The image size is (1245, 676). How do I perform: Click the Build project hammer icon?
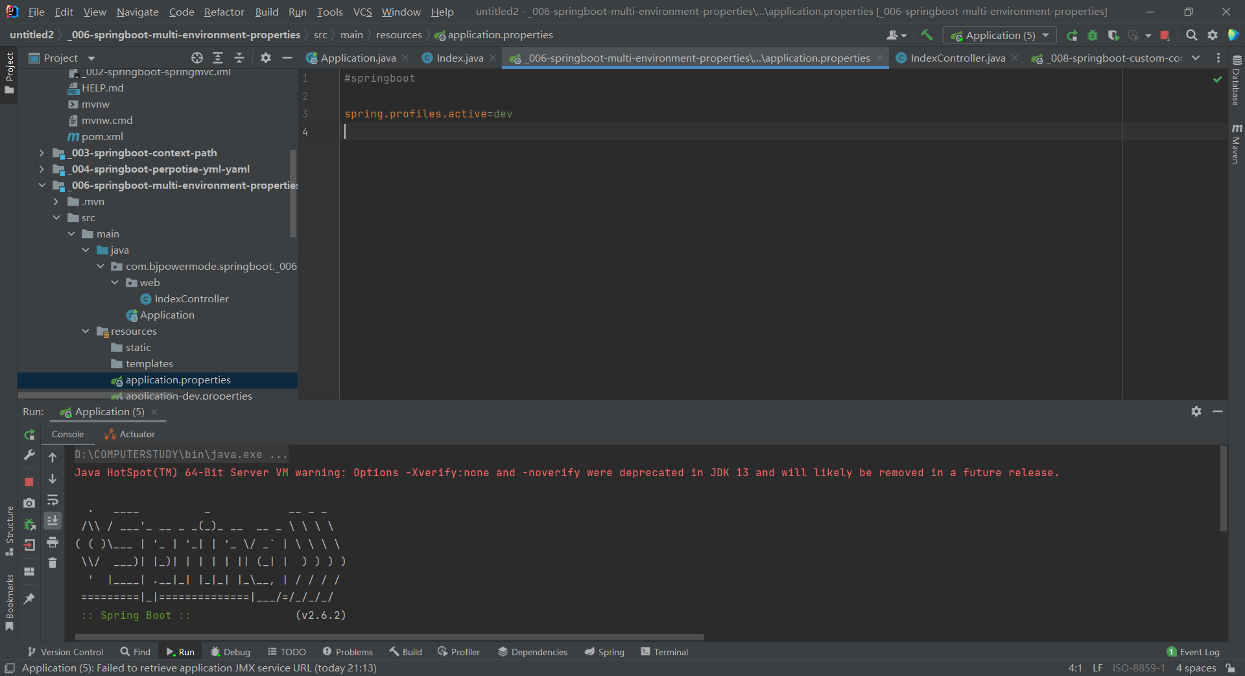(927, 35)
